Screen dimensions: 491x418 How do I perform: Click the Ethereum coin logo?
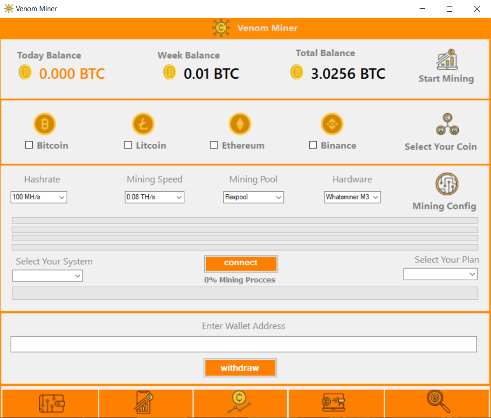click(x=240, y=124)
